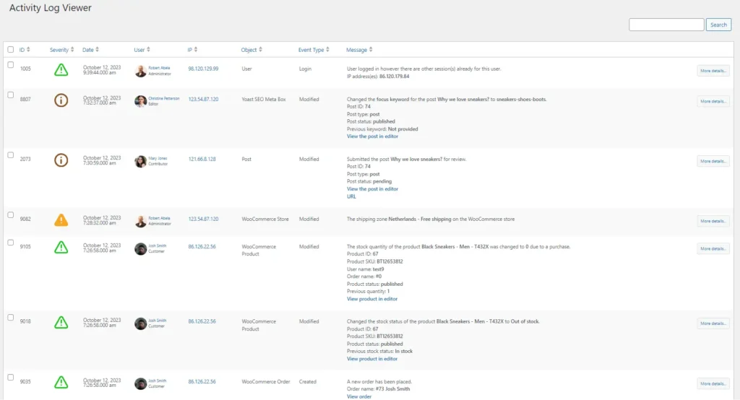Image resolution: width=740 pixels, height=400 pixels.
Task: Focus the activity log search field
Action: (x=666, y=25)
